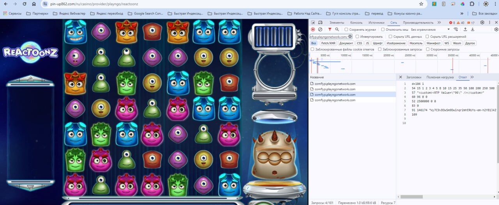
Task: Stop network recording with the red record button
Action: pyautogui.click(x=313, y=30)
